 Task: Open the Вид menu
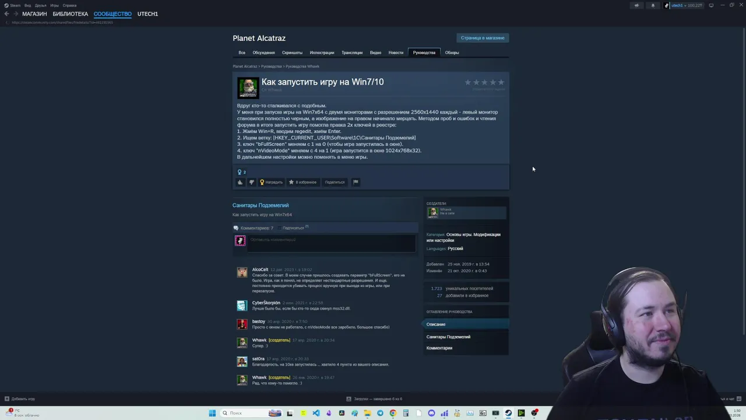pos(27,5)
